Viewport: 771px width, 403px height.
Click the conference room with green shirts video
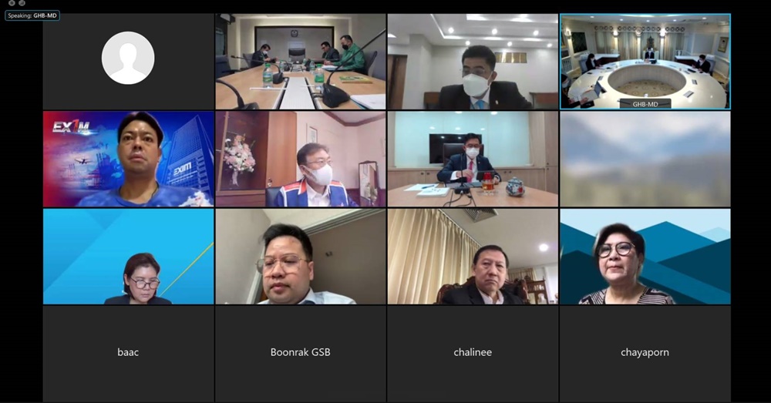pos(301,62)
